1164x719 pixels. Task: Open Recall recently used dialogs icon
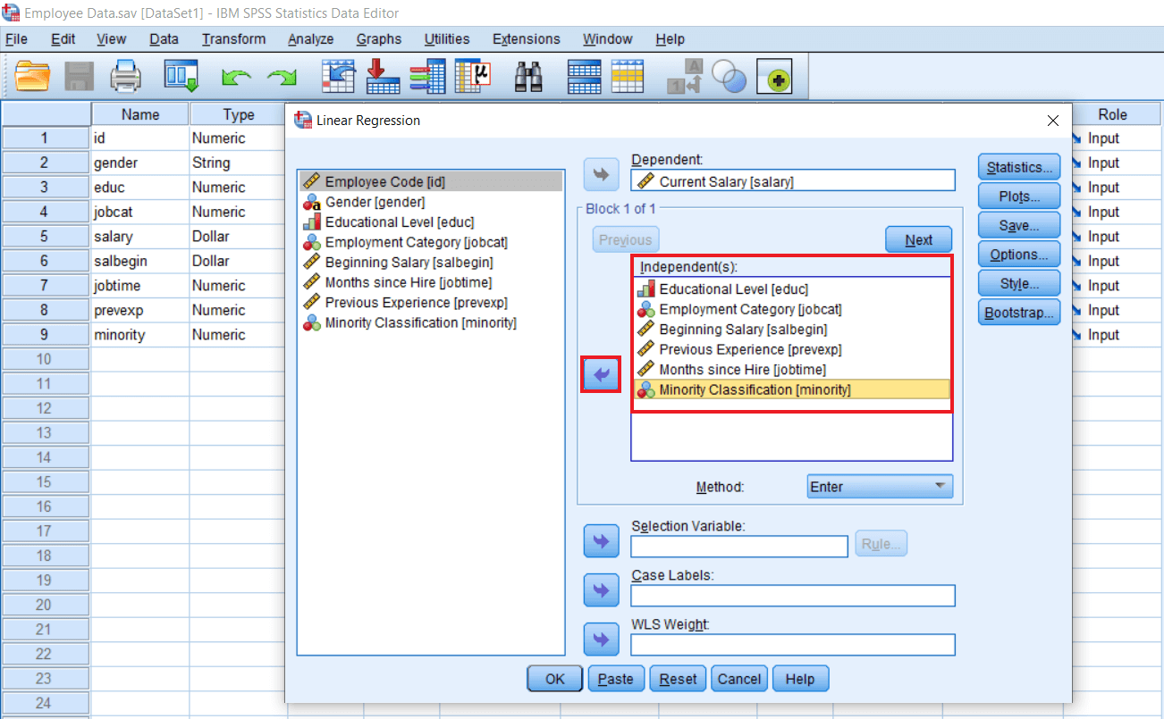(x=181, y=76)
